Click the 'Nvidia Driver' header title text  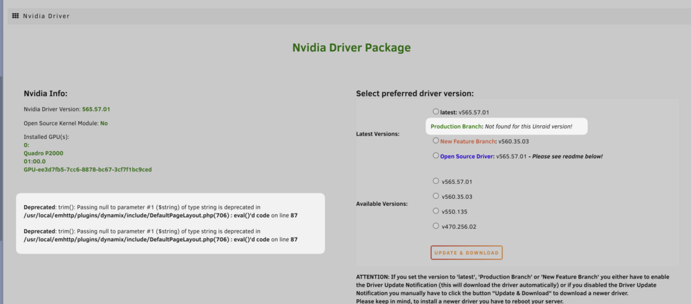(x=46, y=16)
